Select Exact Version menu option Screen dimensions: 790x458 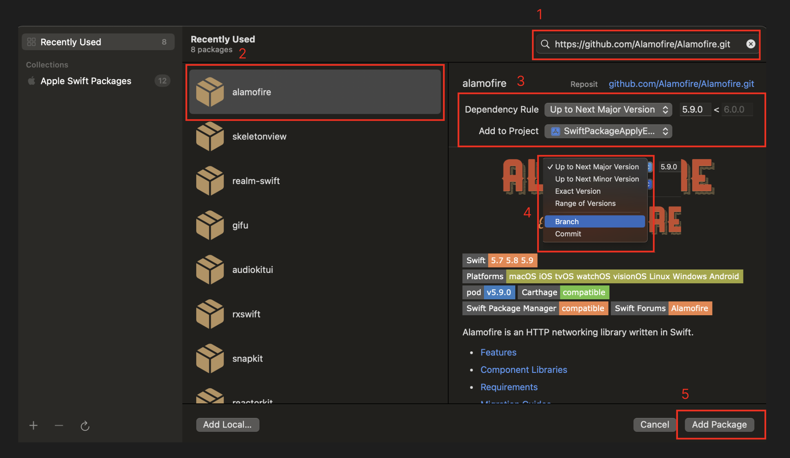[577, 191]
